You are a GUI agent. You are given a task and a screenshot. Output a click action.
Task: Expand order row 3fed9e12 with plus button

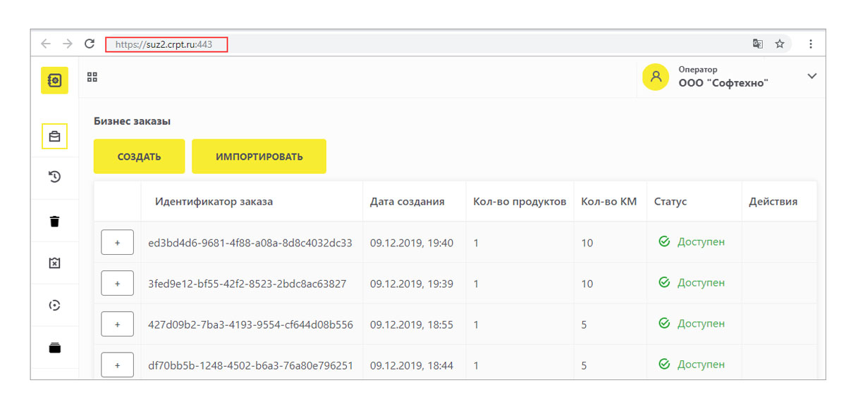click(x=117, y=284)
